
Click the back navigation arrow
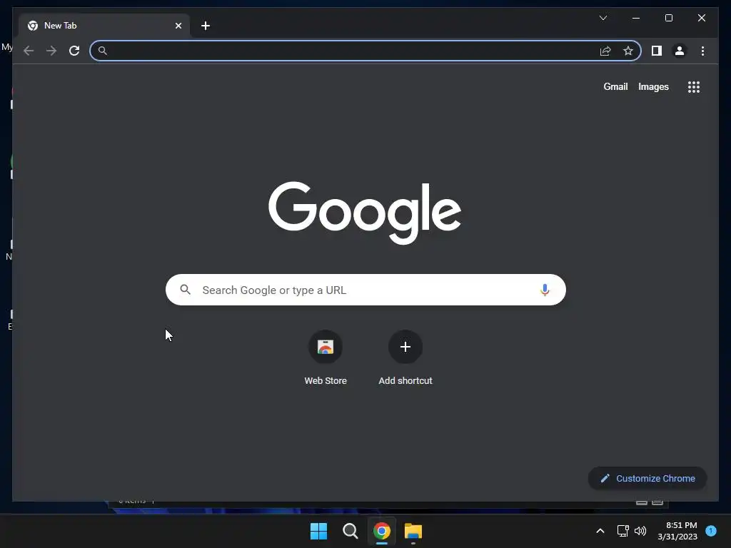29,51
